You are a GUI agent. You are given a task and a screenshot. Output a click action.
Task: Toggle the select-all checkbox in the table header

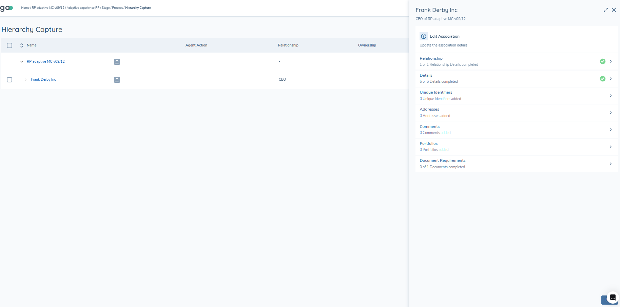coord(9,45)
